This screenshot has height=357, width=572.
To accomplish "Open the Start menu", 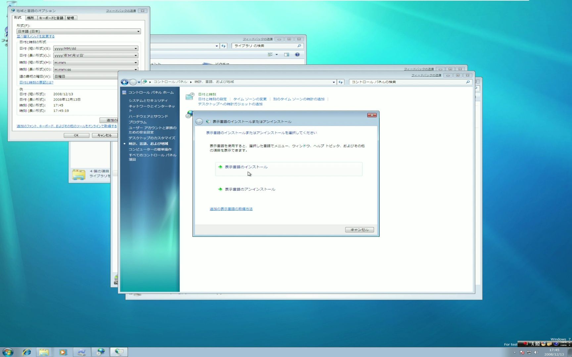I will [9, 351].
